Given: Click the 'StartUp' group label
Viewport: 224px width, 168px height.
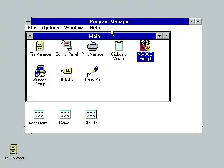Looking at the screenshot, I should tap(91, 123).
